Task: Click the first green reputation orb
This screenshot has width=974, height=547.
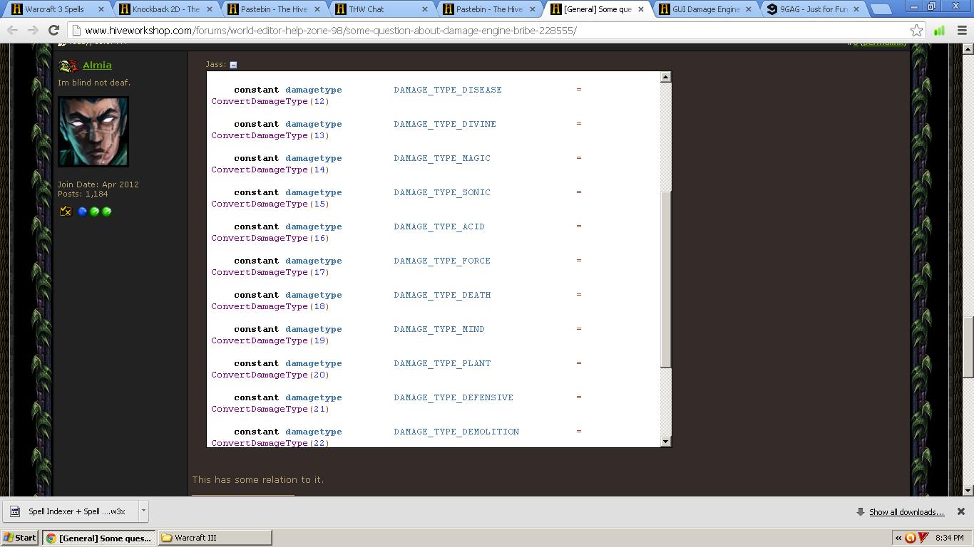Action: [94, 212]
